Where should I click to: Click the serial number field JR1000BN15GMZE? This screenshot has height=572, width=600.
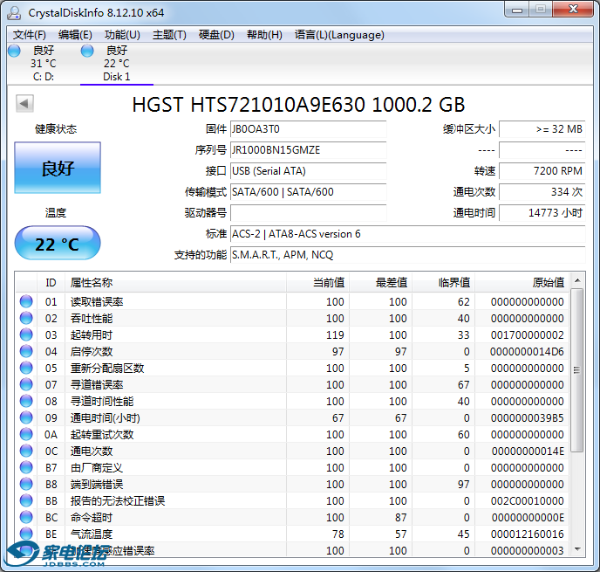309,150
